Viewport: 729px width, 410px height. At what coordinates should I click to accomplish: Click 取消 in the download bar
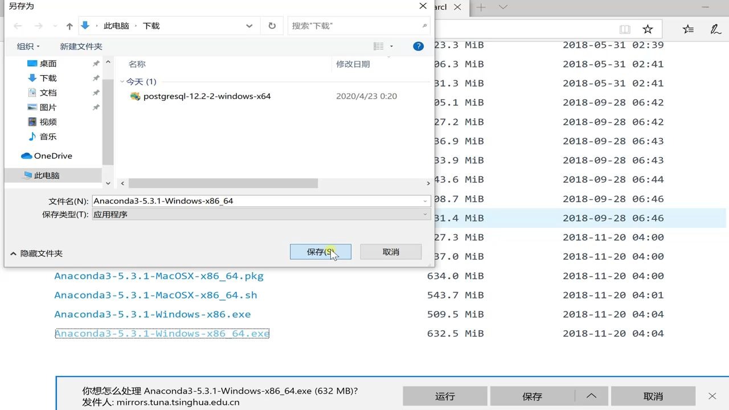[653, 396]
